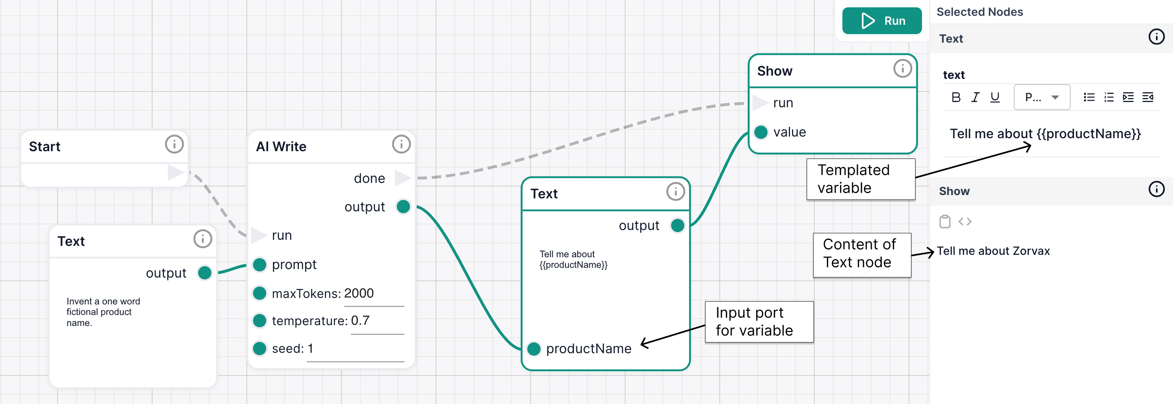This screenshot has width=1173, height=404.
Task: Click the seed input port
Action: (260, 348)
